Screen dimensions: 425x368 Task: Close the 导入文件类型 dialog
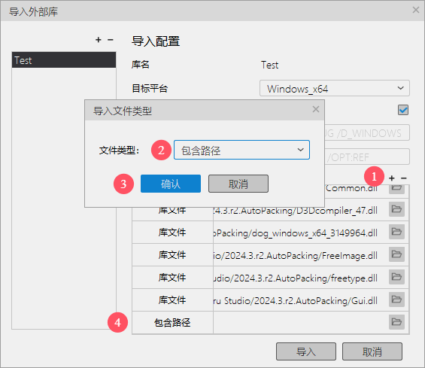[316, 109]
